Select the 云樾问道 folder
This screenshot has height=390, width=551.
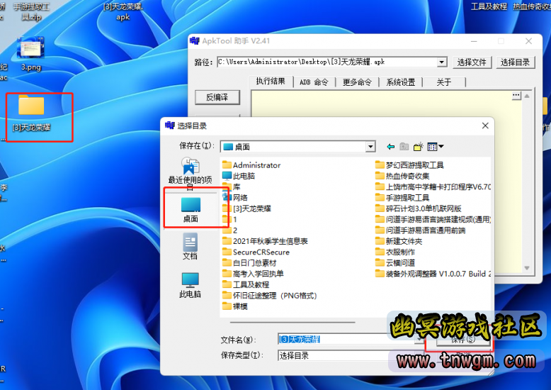coord(395,263)
